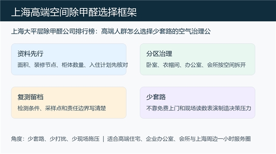Open the 少套路 purple card

pos(197,103)
